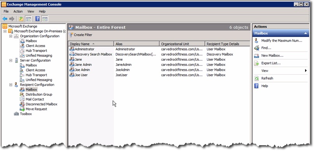Select Client Access under Organization Configuration
The image size is (314, 151).
pos(35,46)
